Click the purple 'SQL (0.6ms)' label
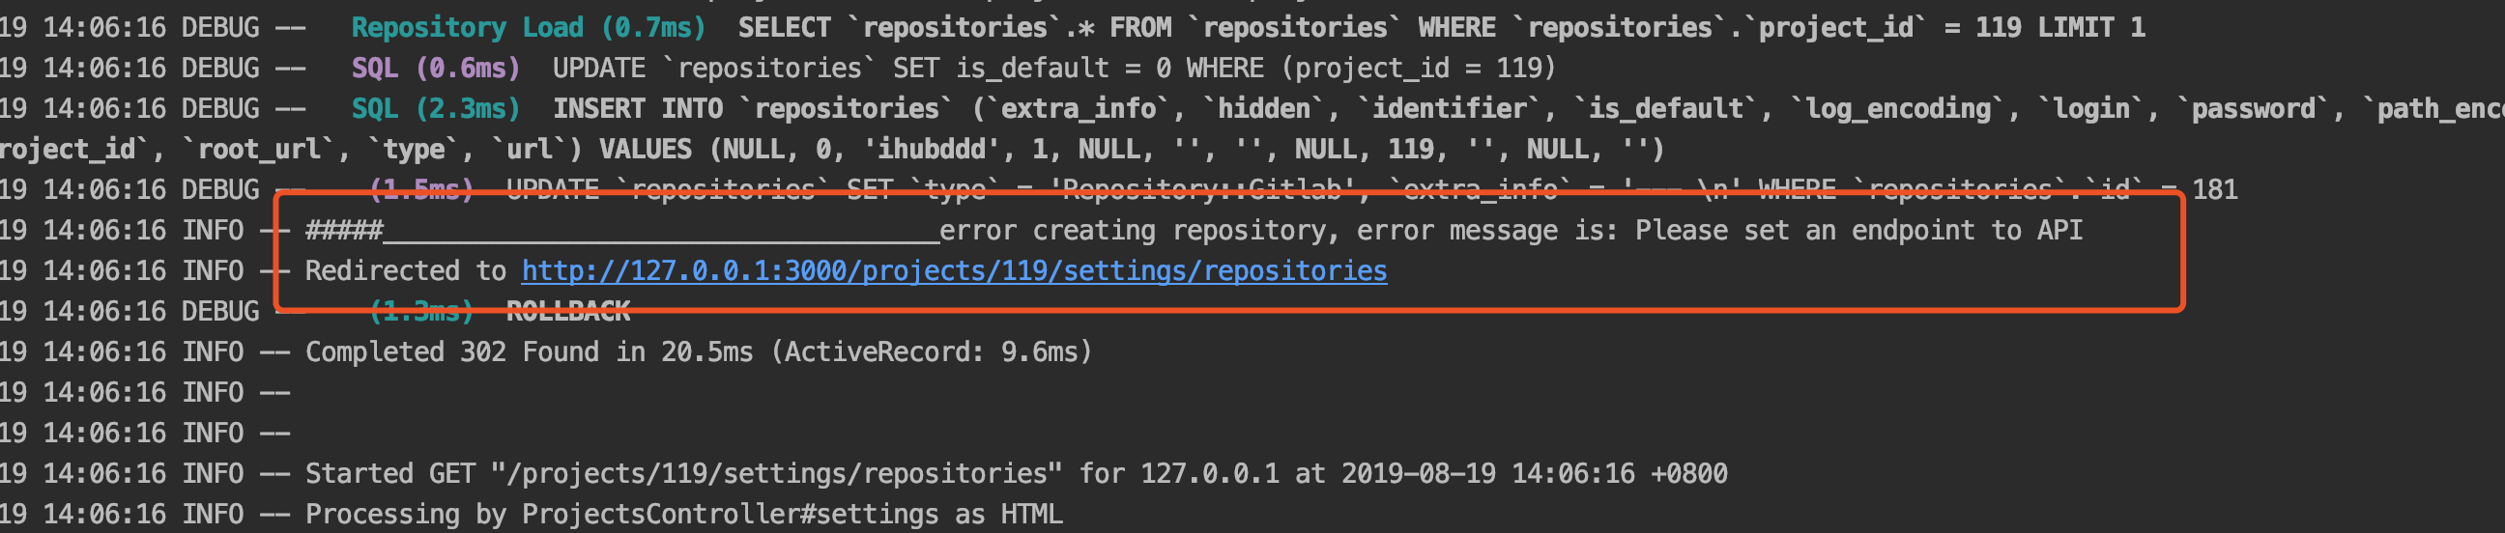The width and height of the screenshot is (2505, 533). tap(435, 68)
